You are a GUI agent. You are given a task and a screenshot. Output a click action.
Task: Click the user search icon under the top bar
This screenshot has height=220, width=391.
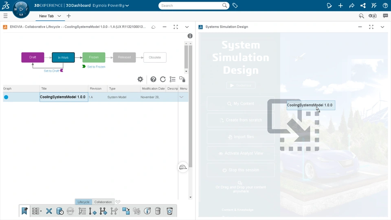coord(361,16)
